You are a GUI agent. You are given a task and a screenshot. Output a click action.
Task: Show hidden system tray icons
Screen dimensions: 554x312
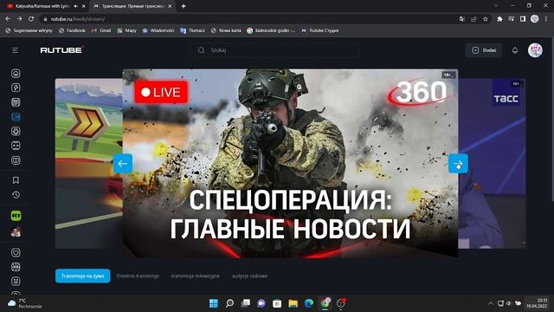tap(491, 303)
